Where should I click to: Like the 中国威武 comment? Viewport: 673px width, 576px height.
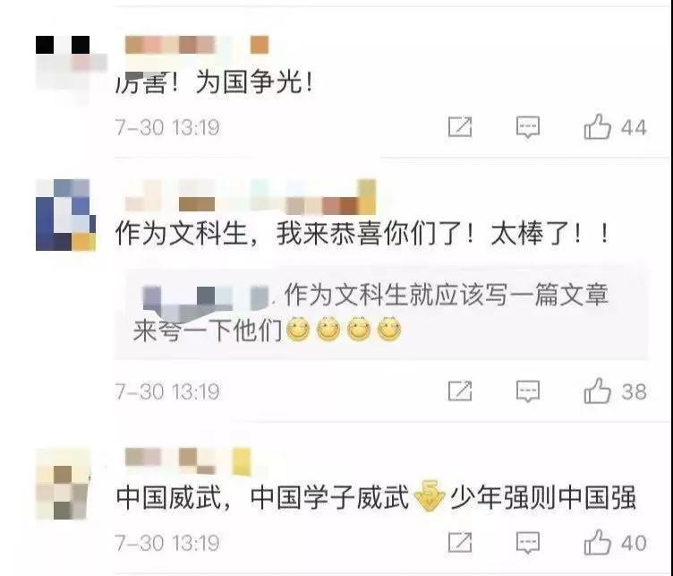pyautogui.click(x=597, y=543)
